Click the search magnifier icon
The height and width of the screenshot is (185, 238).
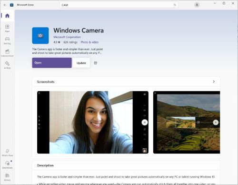click(175, 5)
